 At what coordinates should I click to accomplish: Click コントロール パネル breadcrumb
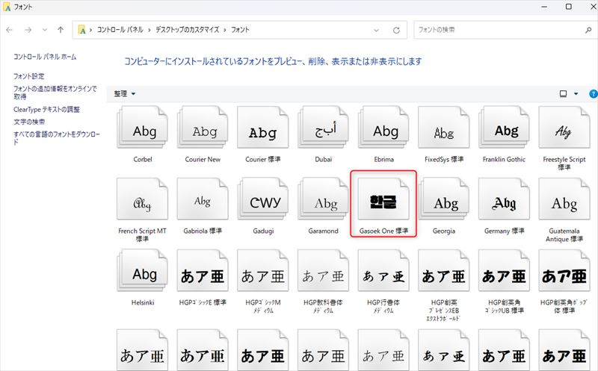pos(120,30)
